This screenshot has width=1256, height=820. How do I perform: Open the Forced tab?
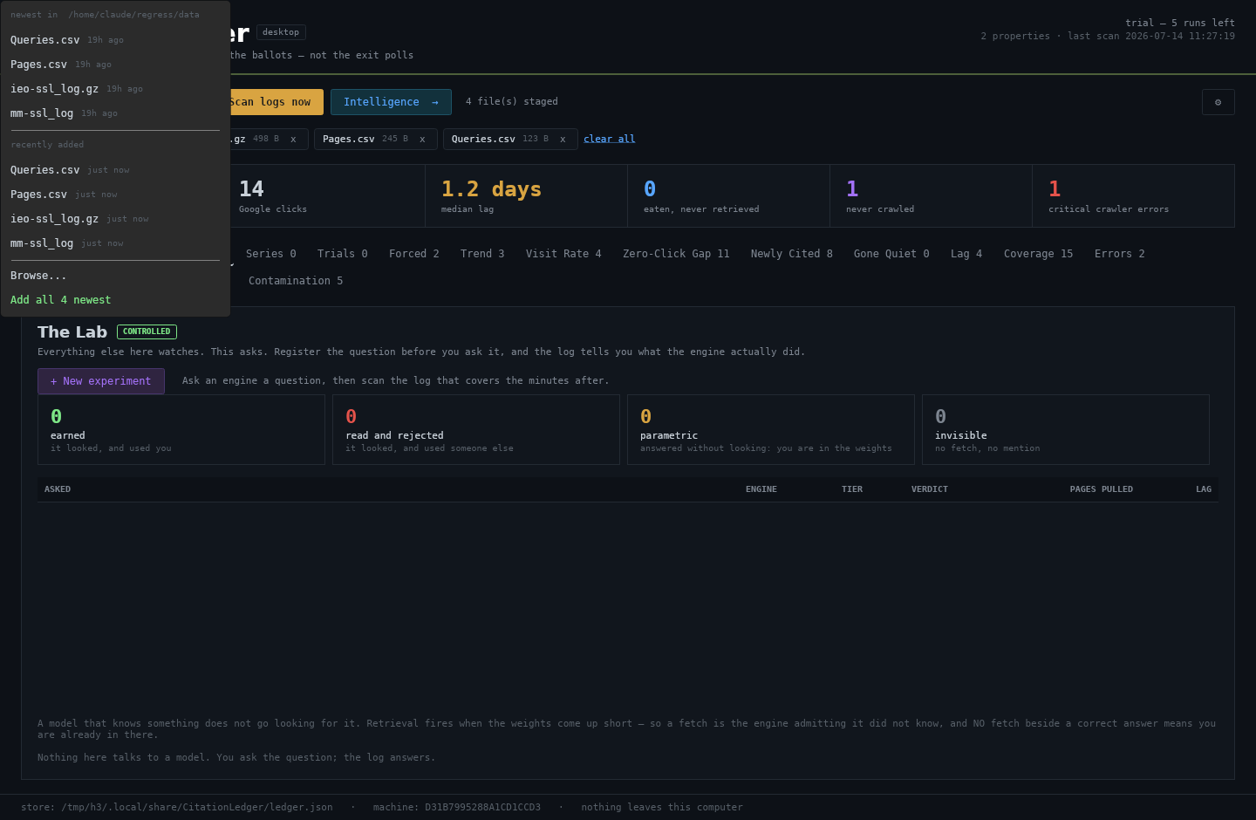pyautogui.click(x=413, y=254)
